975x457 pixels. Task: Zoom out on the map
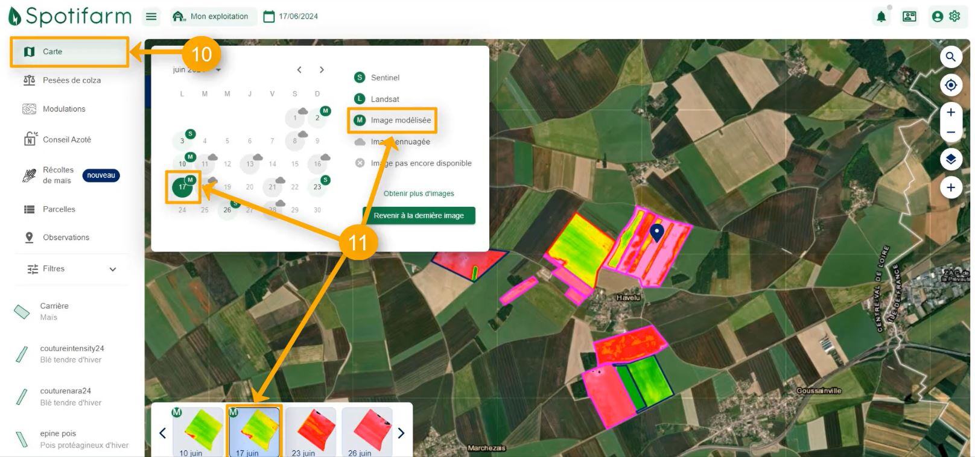pyautogui.click(x=950, y=132)
